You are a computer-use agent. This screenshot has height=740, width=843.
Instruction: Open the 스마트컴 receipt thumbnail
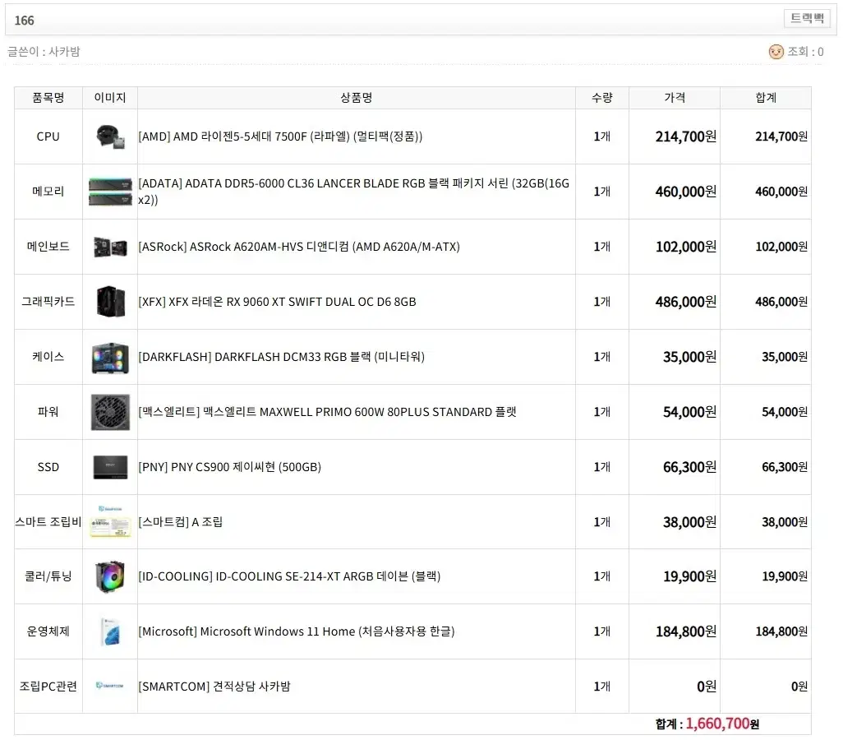click(x=110, y=521)
